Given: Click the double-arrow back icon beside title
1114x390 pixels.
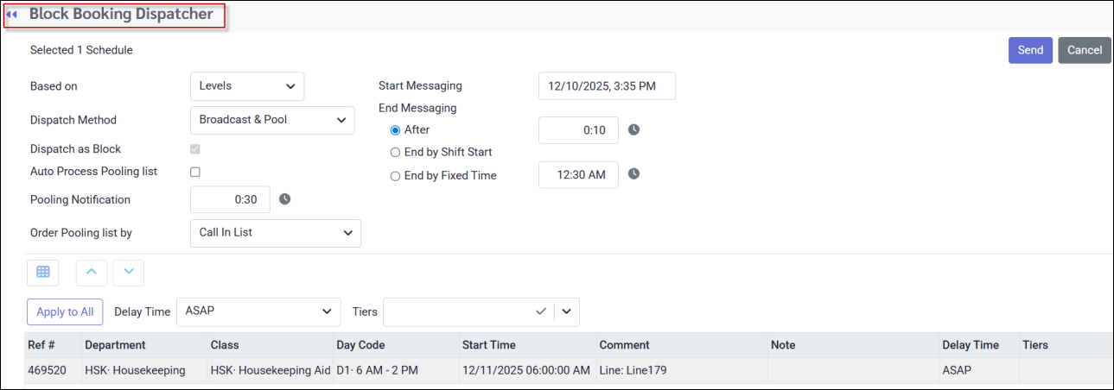Looking at the screenshot, I should coord(12,15).
